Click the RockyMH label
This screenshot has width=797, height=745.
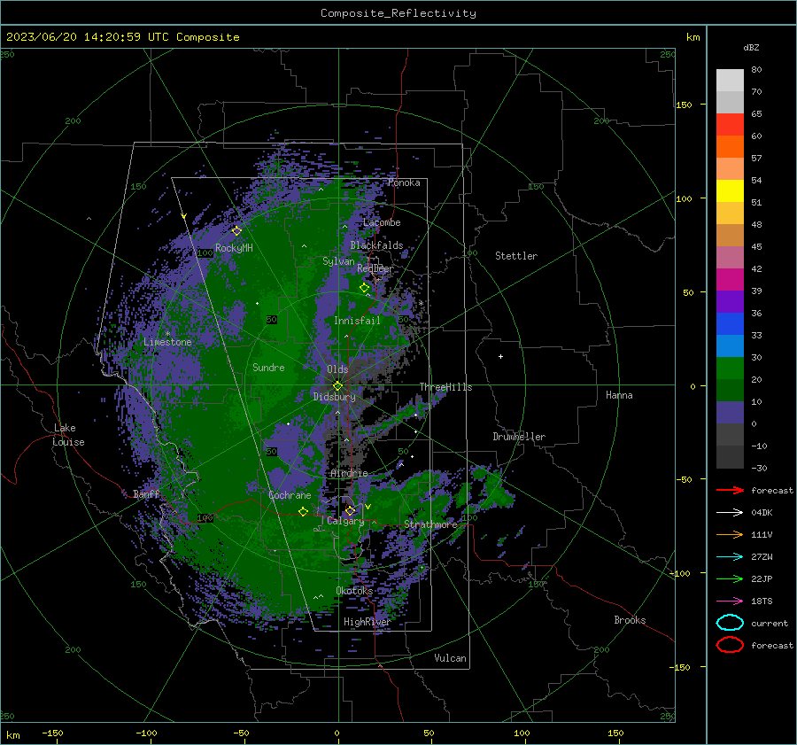(x=234, y=248)
